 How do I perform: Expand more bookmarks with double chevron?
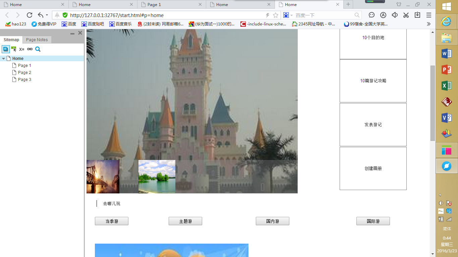tap(428, 24)
